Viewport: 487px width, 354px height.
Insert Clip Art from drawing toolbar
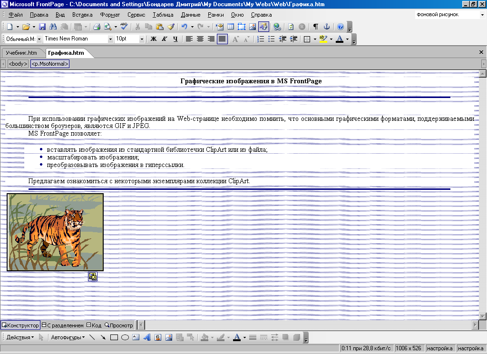click(158, 337)
